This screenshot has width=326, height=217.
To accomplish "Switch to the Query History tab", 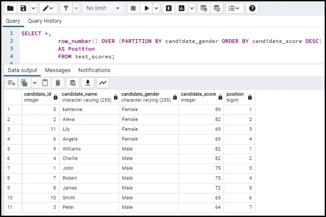I will point(45,21).
